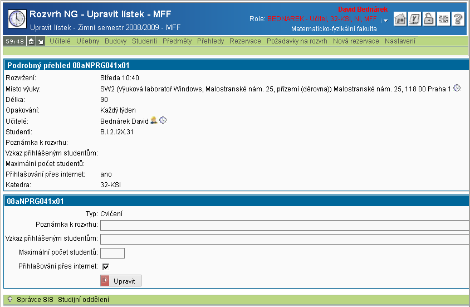Open the Učitelé menu item
The height and width of the screenshot is (307, 470).
coord(60,41)
